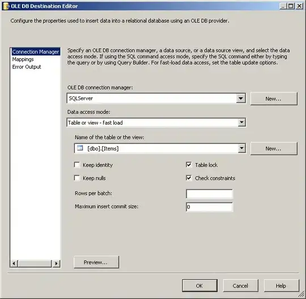
Task: Confirm with the OK button
Action: (199, 285)
